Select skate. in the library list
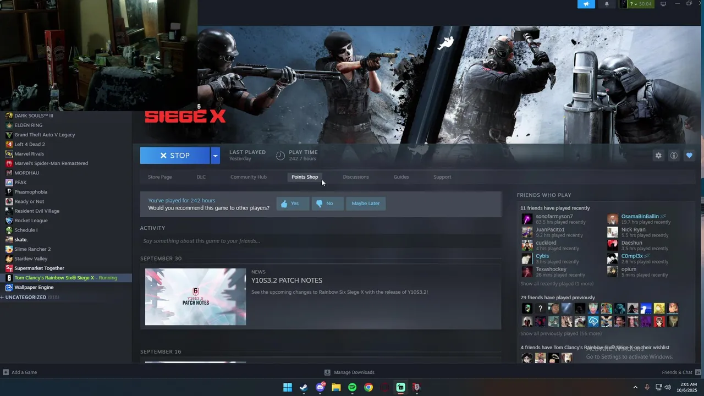 (x=21, y=240)
